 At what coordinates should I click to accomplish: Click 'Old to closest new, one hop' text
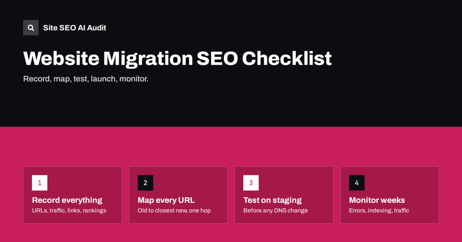click(x=174, y=210)
